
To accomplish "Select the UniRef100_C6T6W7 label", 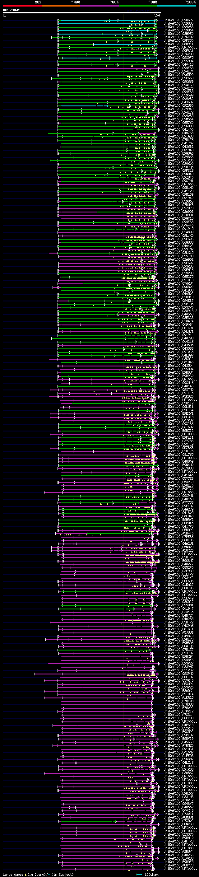I will point(178,427).
